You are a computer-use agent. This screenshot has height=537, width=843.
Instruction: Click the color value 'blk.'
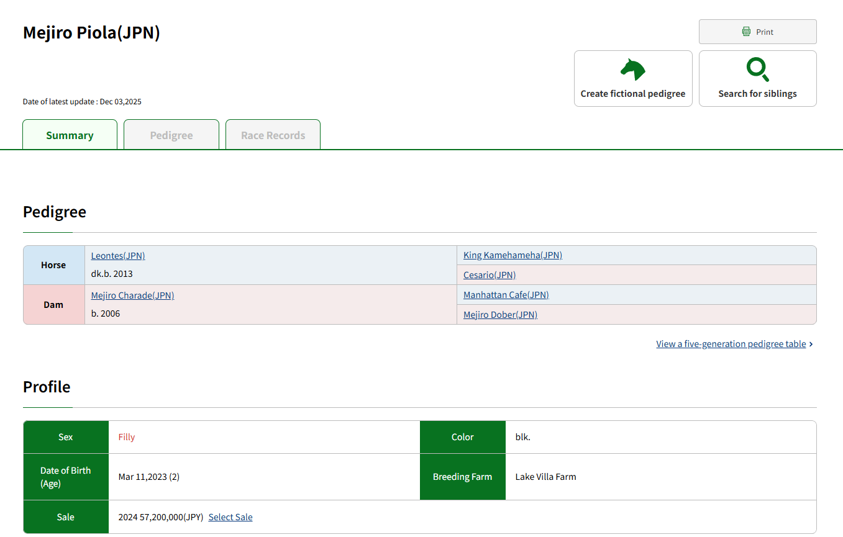[x=523, y=437]
